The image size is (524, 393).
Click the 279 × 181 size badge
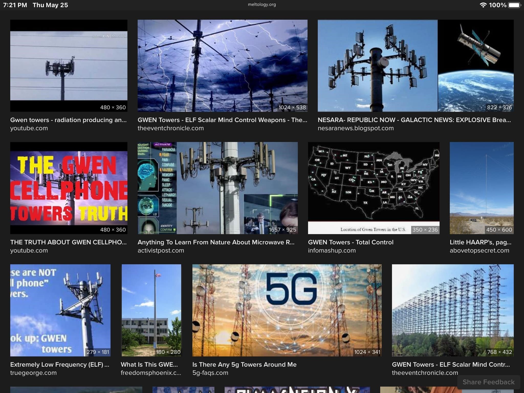point(98,352)
